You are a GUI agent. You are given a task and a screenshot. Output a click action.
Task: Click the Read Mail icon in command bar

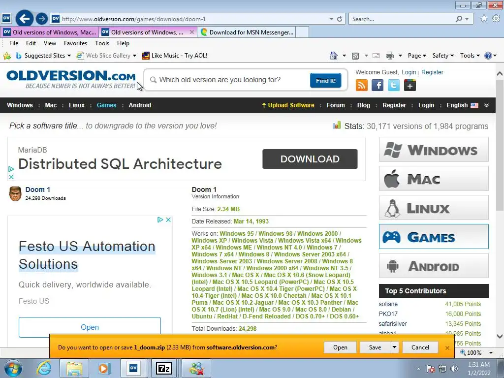coord(376,56)
